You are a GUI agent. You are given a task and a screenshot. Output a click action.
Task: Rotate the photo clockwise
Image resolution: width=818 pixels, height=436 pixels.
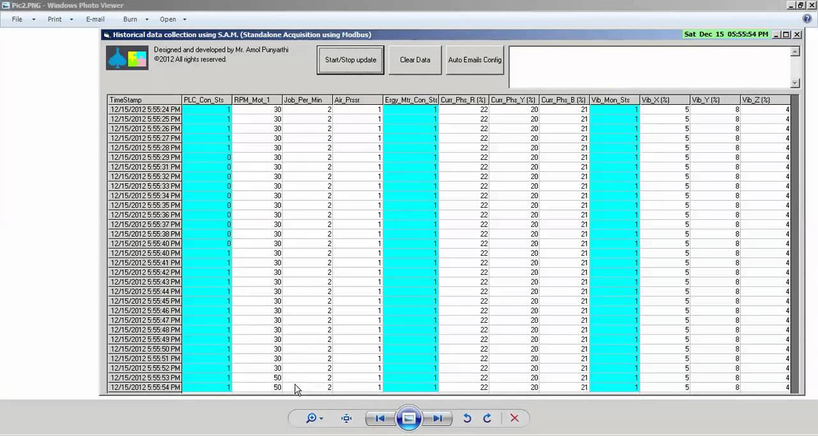[487, 418]
